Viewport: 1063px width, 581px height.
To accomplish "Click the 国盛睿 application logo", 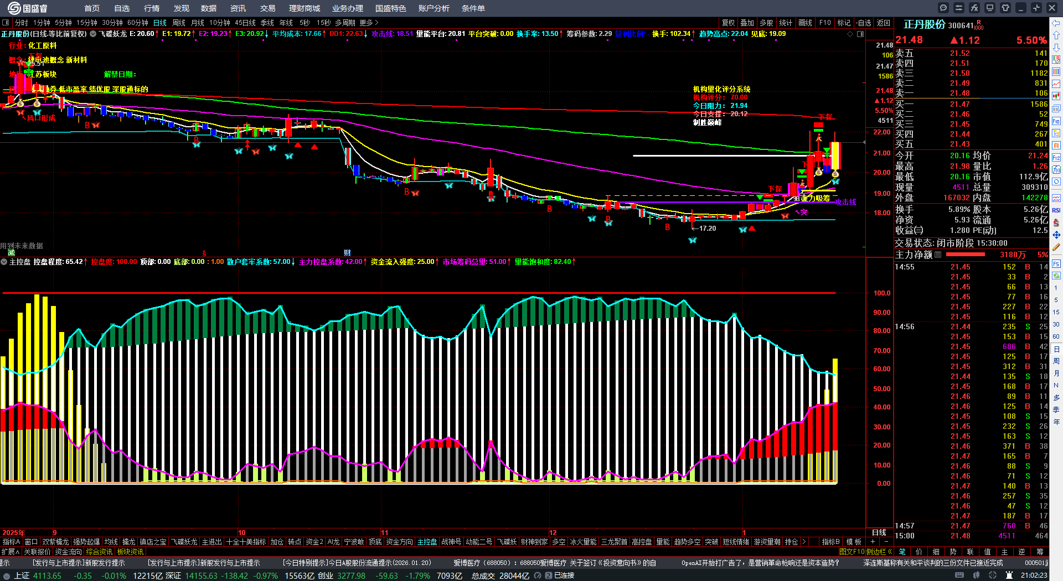I will point(28,8).
